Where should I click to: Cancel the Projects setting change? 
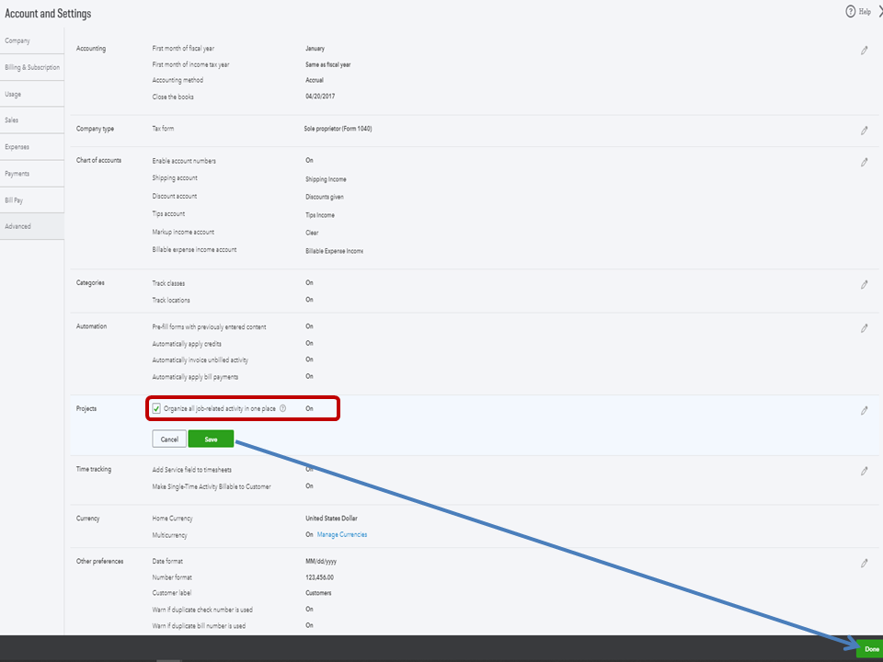tap(169, 439)
